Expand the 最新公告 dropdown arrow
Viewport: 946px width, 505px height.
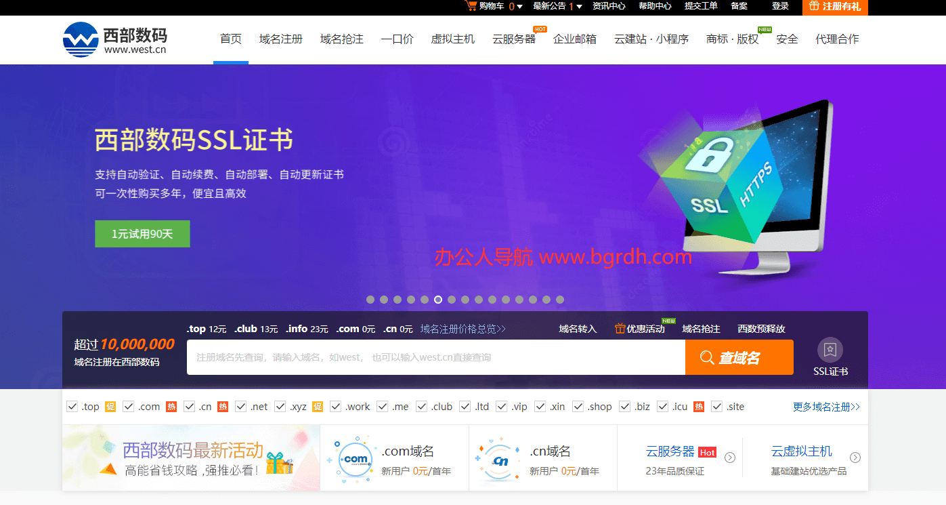click(x=580, y=7)
